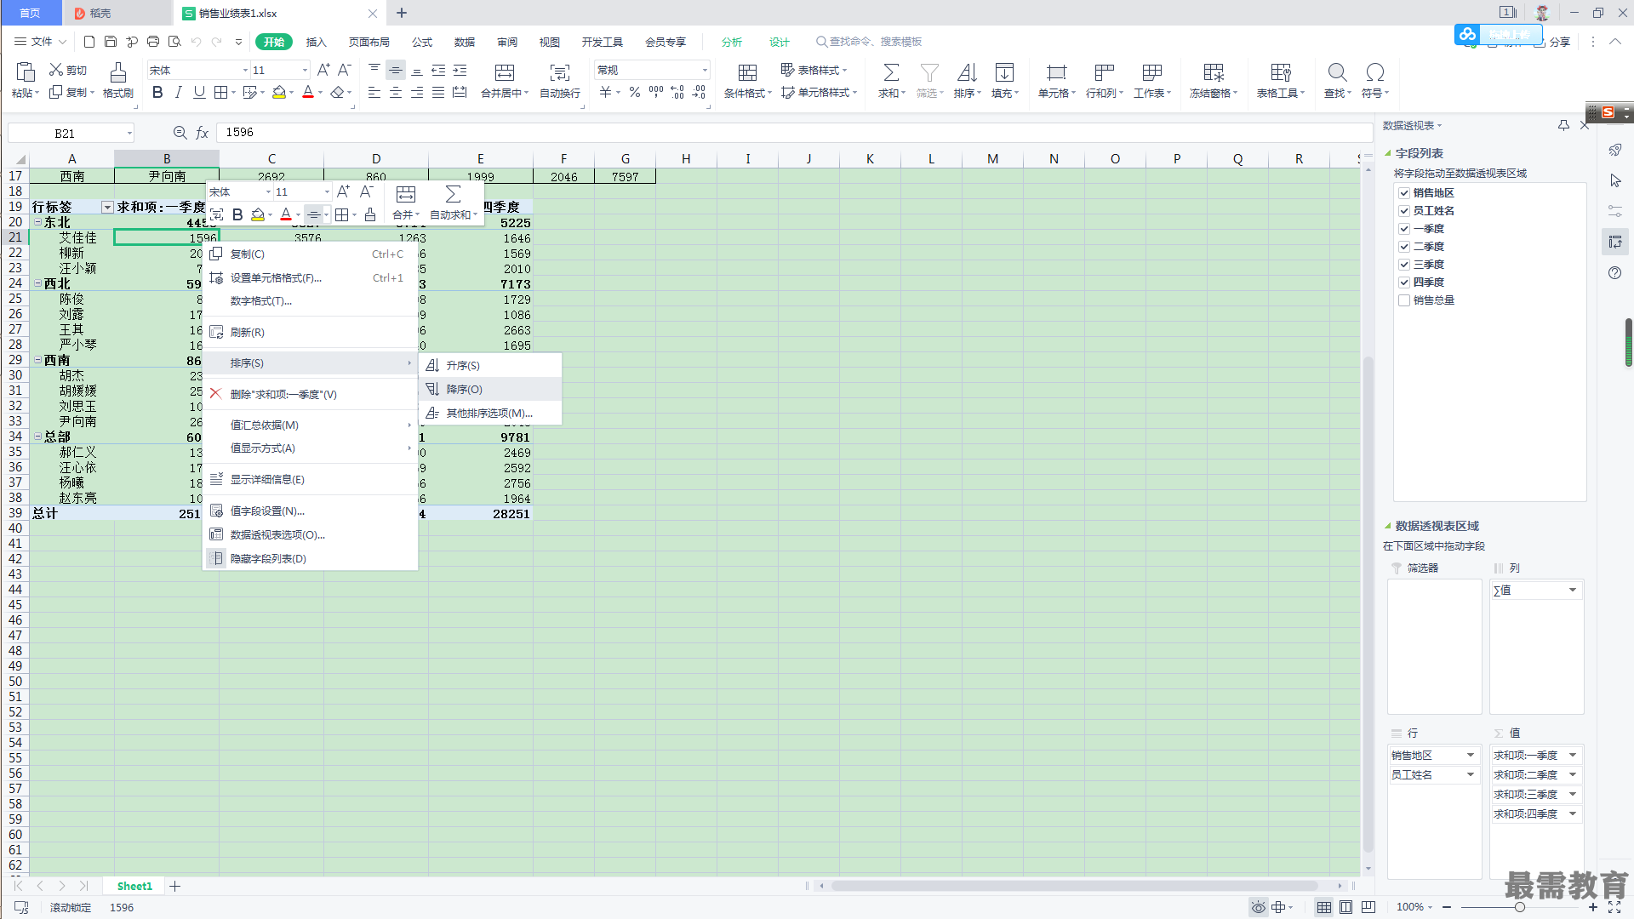Pin the PivotTable pane
The height and width of the screenshot is (919, 1634).
coord(1563,125)
